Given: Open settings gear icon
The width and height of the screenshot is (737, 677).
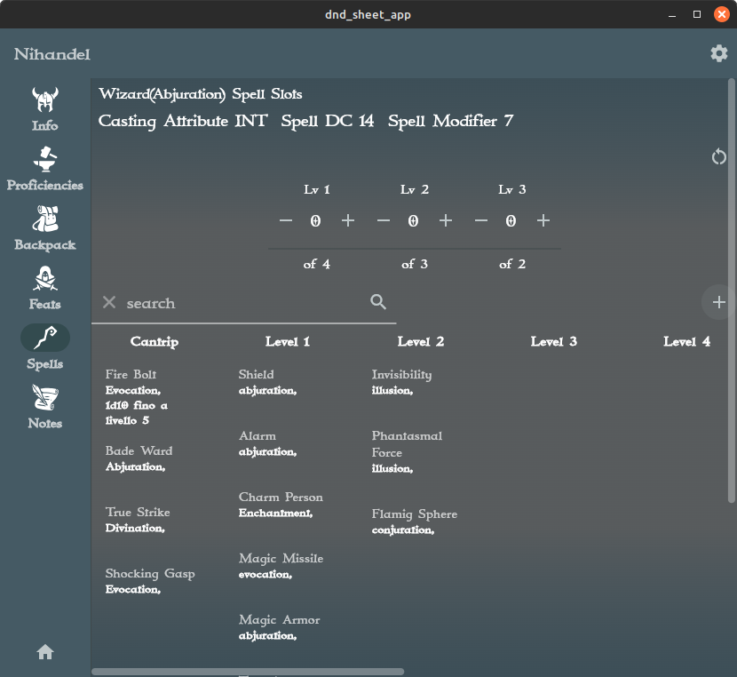Looking at the screenshot, I should point(718,53).
